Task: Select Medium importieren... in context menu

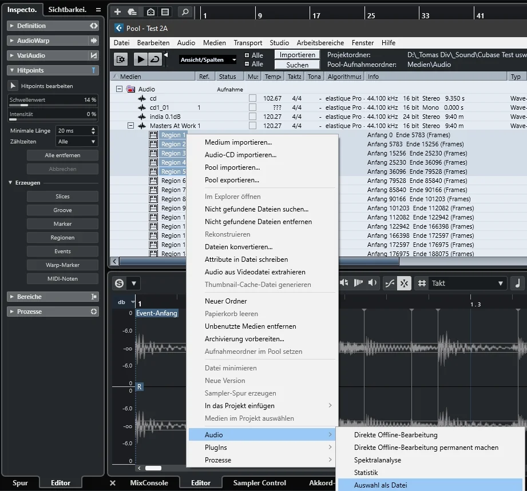Action: coord(238,142)
